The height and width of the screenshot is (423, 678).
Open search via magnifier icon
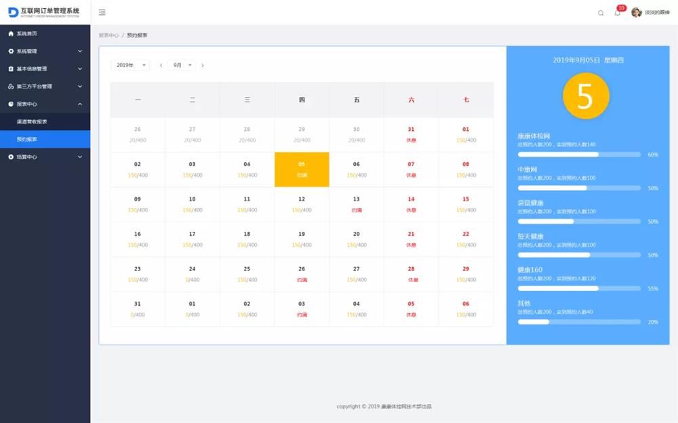point(601,13)
